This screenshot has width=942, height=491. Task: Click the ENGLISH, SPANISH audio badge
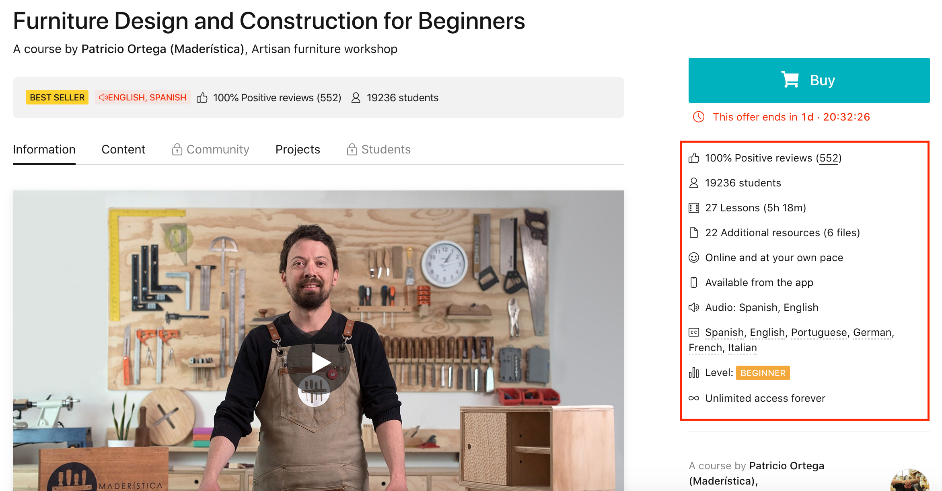[143, 97]
